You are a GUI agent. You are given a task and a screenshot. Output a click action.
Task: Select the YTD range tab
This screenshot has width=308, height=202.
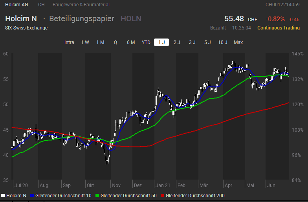pyautogui.click(x=146, y=42)
